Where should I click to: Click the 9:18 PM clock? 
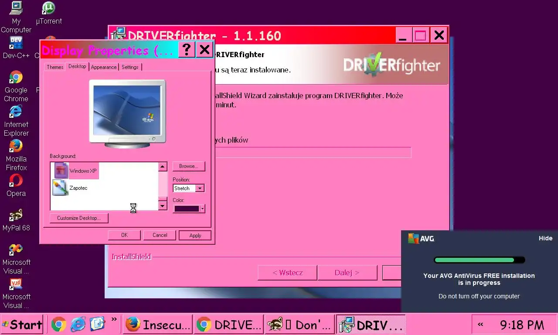(522, 325)
